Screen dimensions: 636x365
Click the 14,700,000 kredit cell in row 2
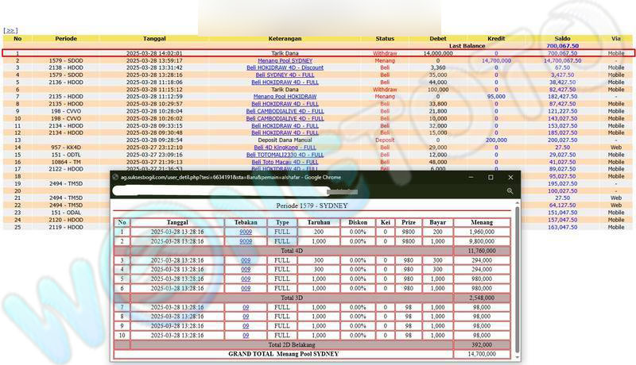coord(496,60)
